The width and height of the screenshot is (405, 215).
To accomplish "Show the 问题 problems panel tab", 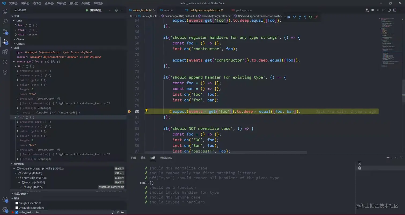I will pos(133,158).
